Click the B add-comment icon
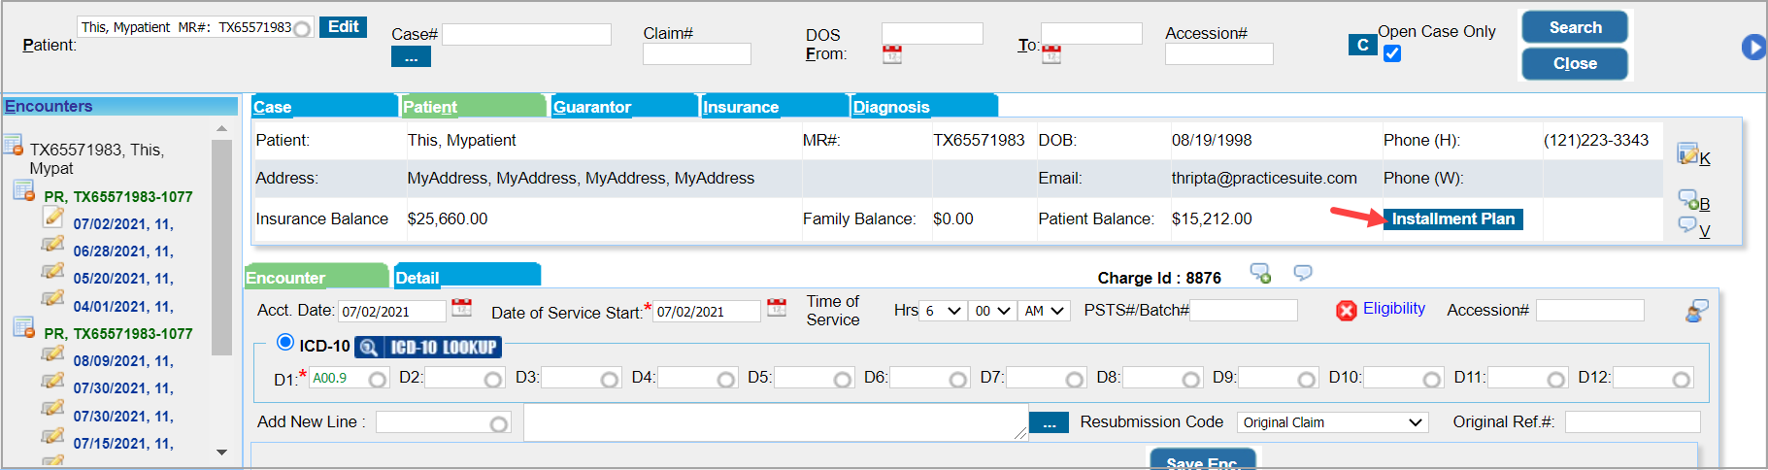The height and width of the screenshot is (470, 1768). click(1688, 199)
